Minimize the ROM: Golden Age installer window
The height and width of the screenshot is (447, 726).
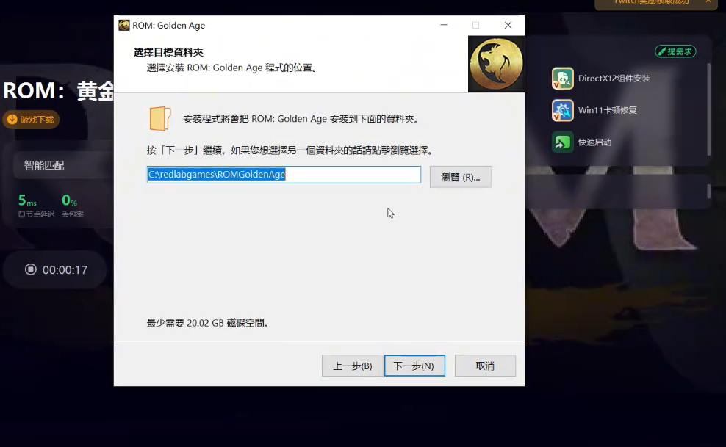pyautogui.click(x=444, y=25)
